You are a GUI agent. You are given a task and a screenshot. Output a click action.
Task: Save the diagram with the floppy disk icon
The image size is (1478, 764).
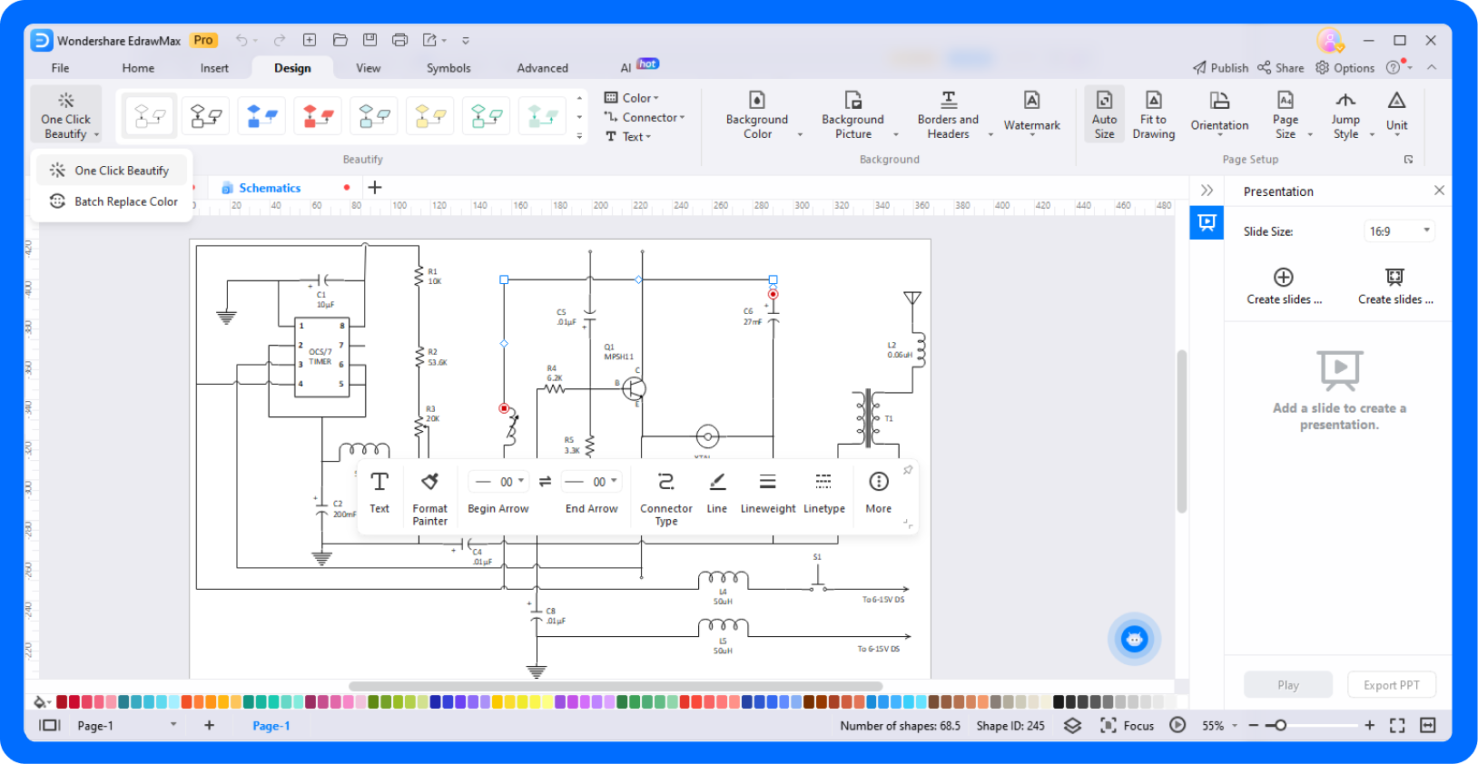370,40
